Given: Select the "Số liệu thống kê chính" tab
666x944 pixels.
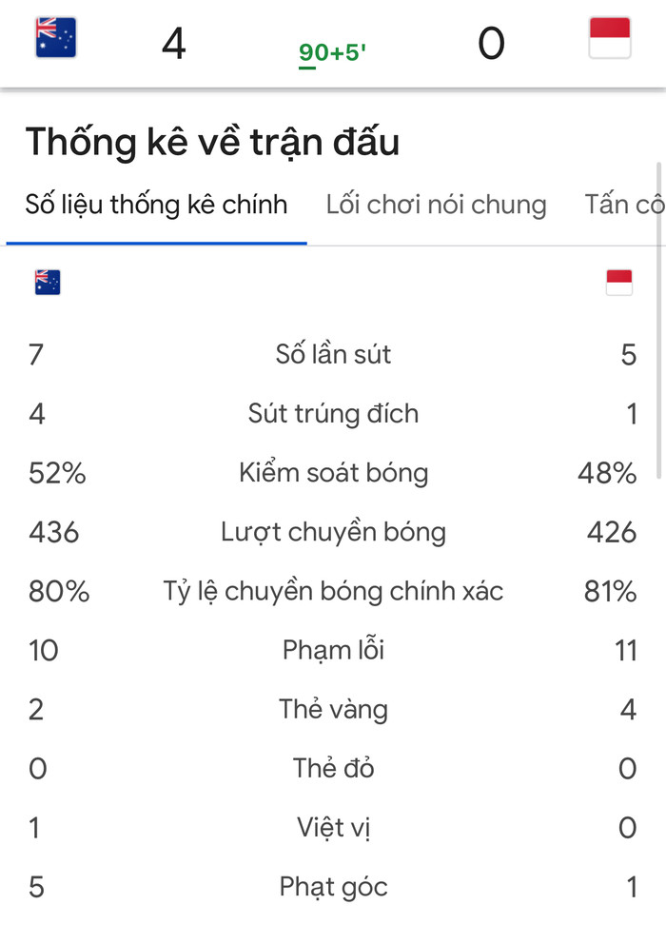Looking at the screenshot, I should (156, 204).
